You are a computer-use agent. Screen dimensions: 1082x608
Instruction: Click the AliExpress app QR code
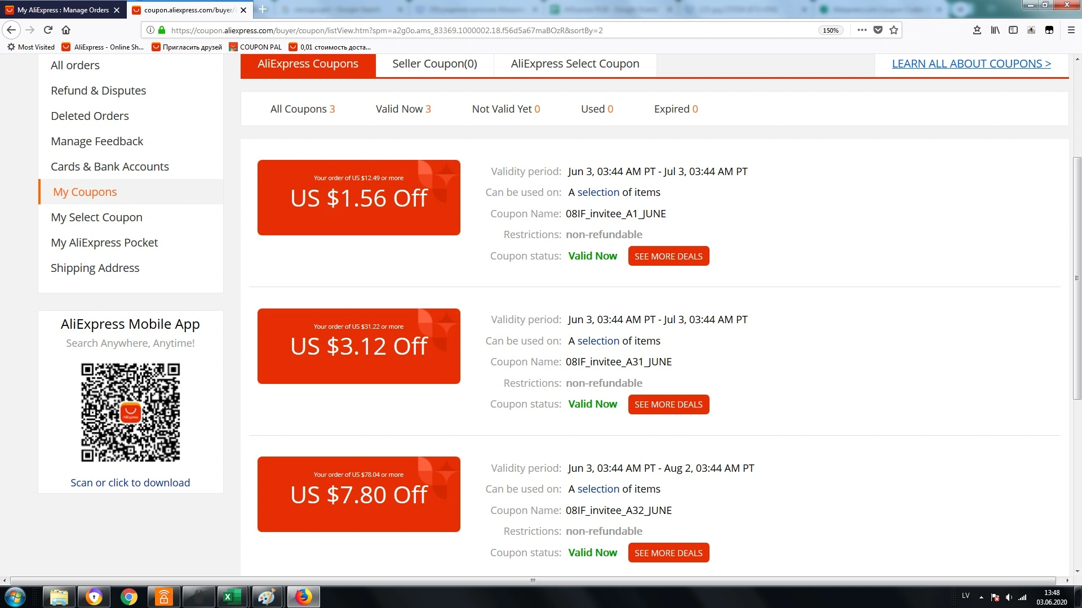(x=131, y=413)
